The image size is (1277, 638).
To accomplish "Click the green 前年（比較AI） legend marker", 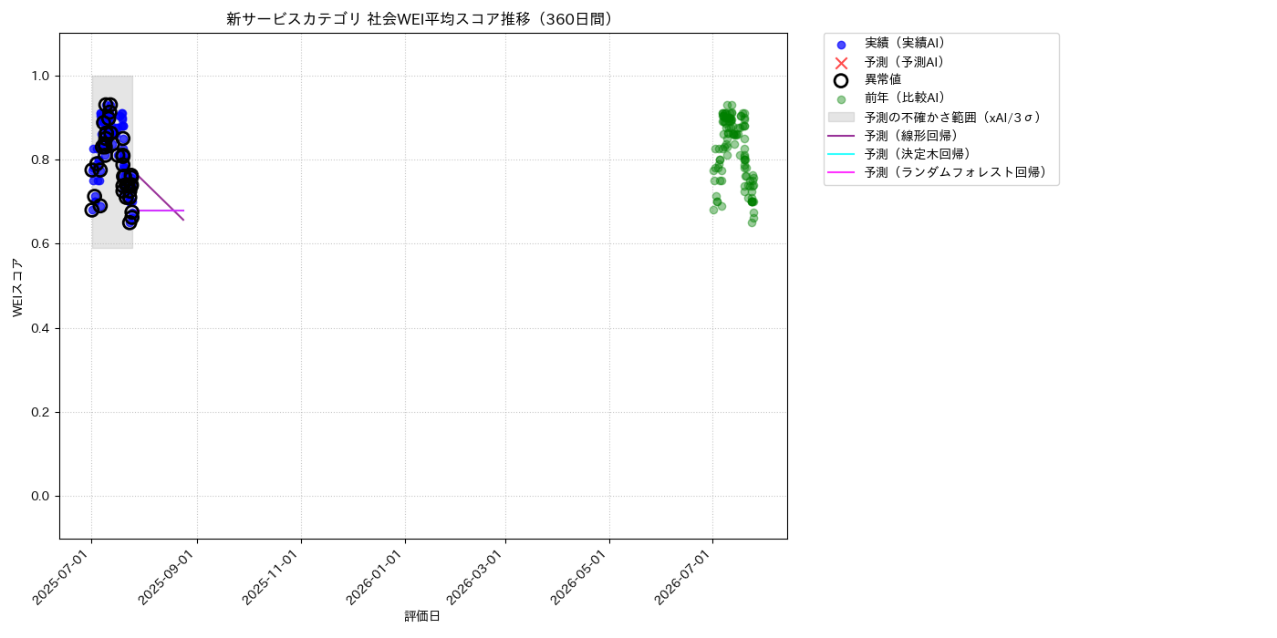I will pyautogui.click(x=841, y=99).
